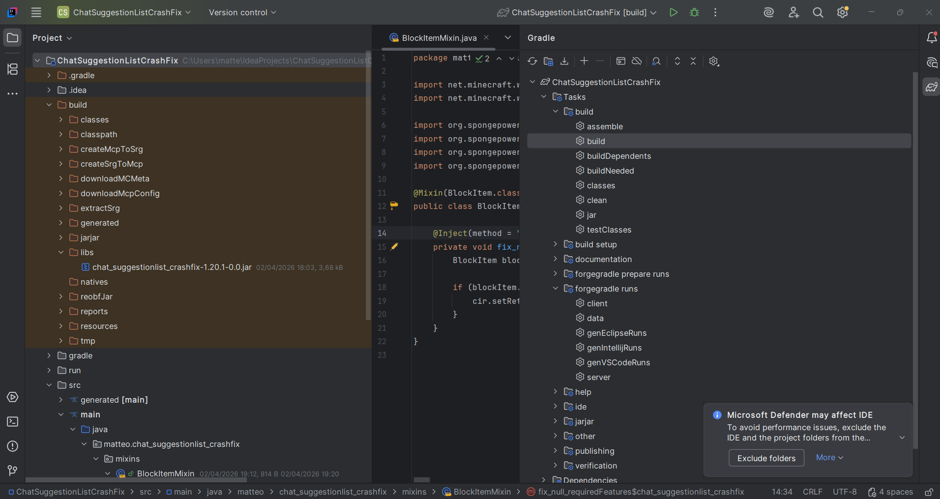The height and width of the screenshot is (499, 940).
Task: Download sources in Gradle toolbar
Action: point(564,61)
